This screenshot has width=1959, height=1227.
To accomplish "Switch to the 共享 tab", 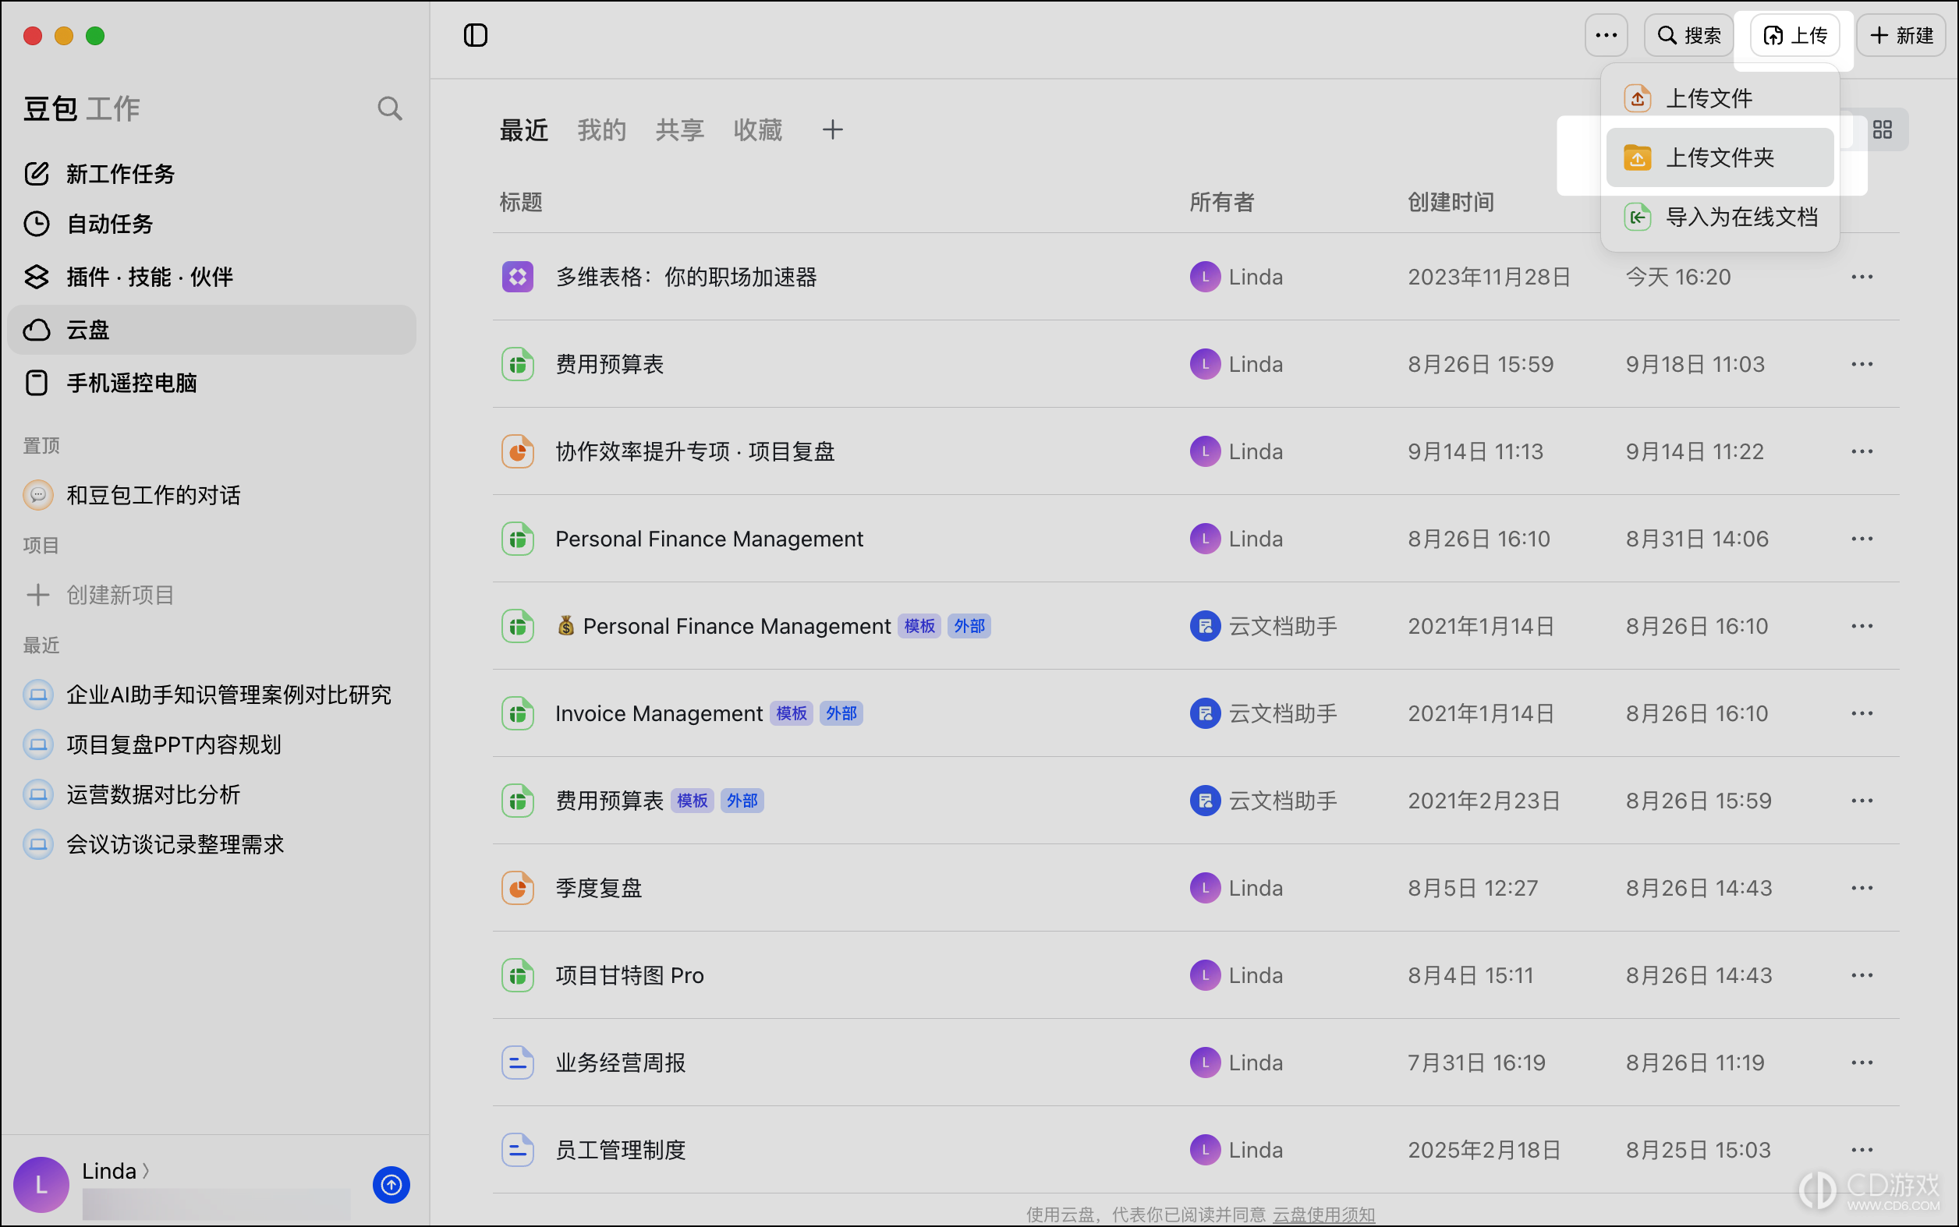I will 679,130.
